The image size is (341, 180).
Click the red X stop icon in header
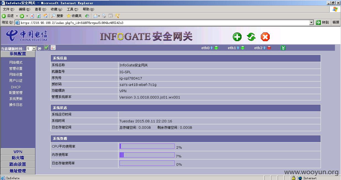pyautogui.click(x=265, y=37)
